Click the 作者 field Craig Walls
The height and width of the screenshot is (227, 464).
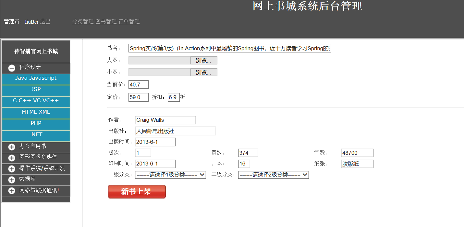tap(165, 120)
